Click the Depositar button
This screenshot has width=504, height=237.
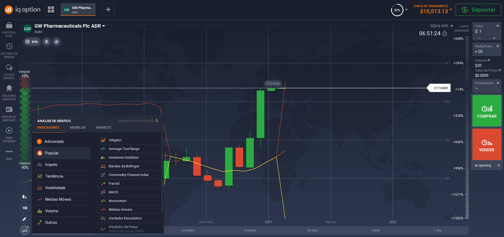[478, 10]
